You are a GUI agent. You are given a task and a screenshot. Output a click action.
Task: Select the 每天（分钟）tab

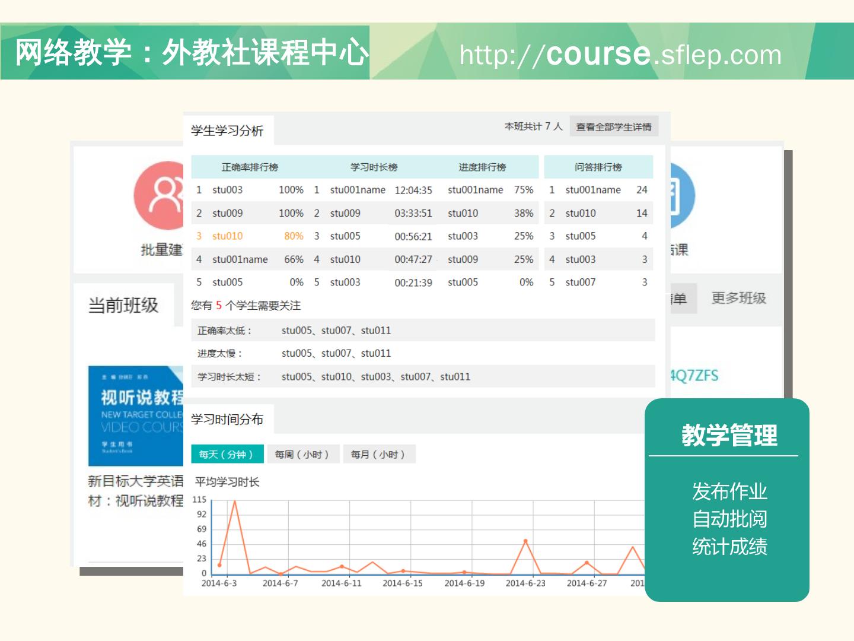pyautogui.click(x=227, y=454)
